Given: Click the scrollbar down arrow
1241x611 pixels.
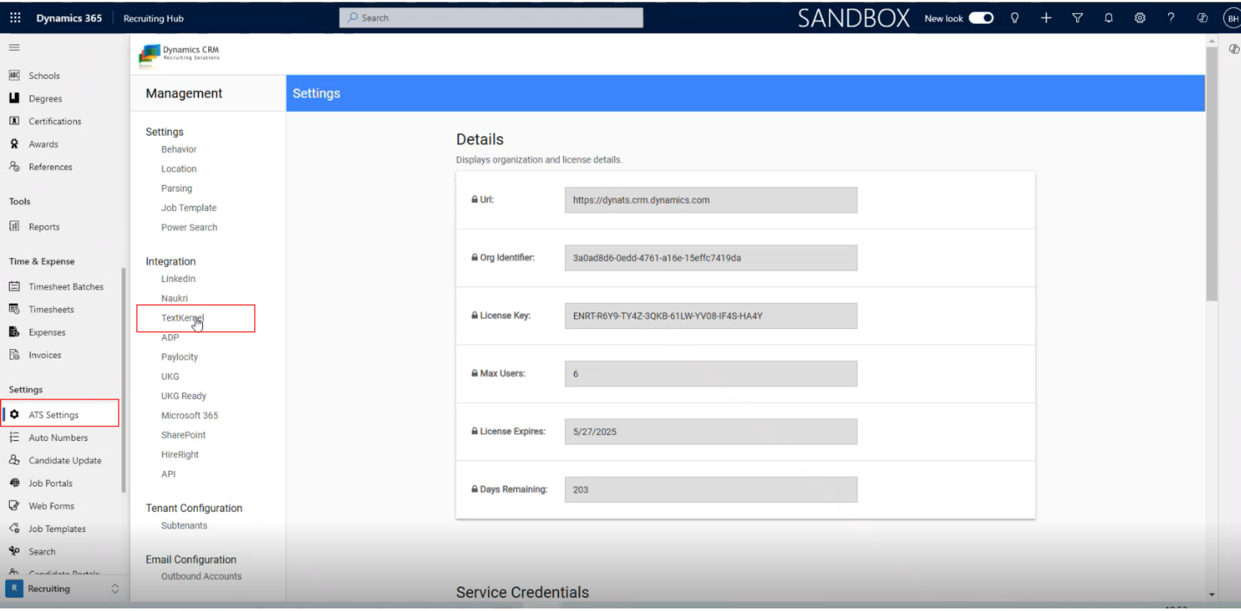Looking at the screenshot, I should point(1212,594).
